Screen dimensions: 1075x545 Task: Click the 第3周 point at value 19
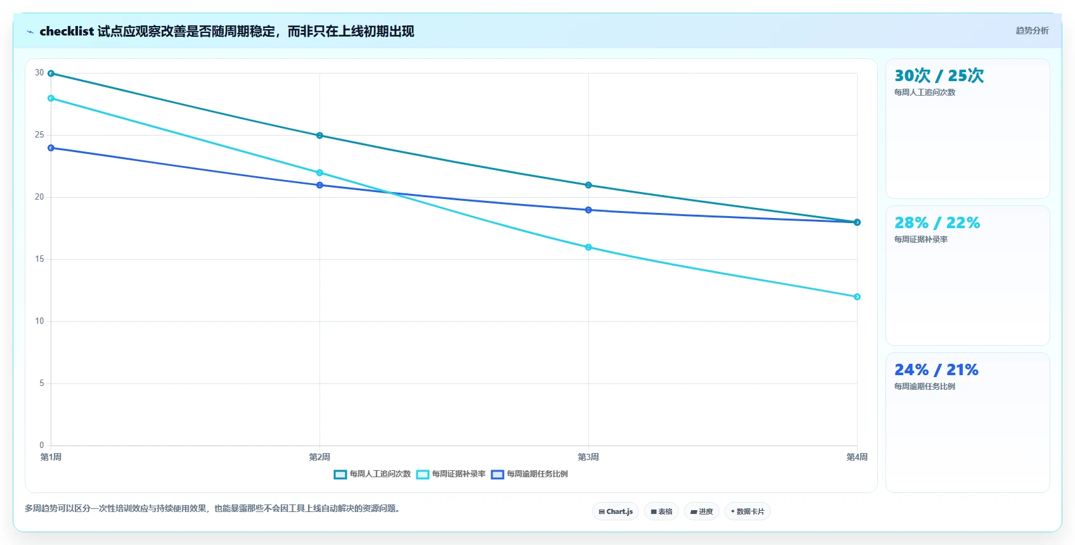pos(588,210)
